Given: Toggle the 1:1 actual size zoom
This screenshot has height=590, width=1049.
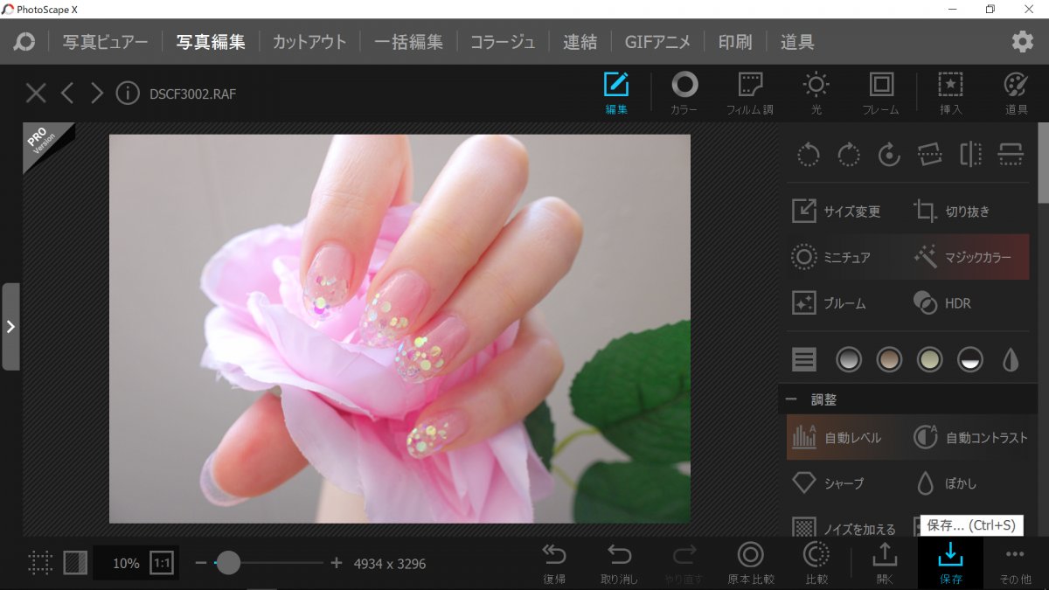Looking at the screenshot, I should pos(161,564).
